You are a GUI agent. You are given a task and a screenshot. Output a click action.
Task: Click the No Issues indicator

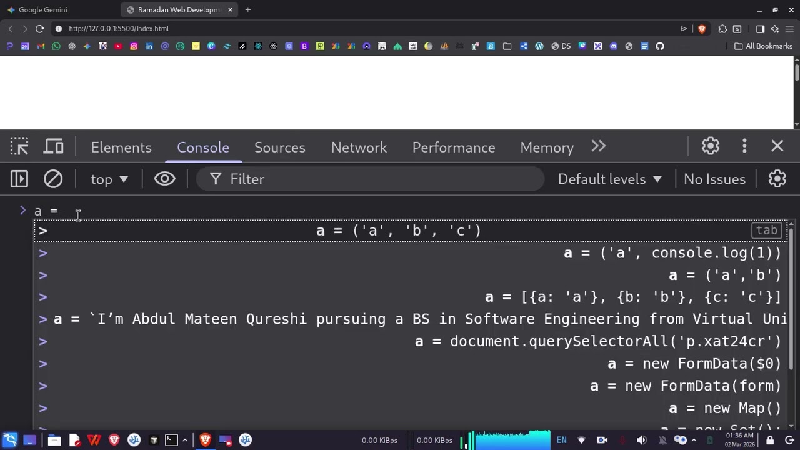click(714, 179)
